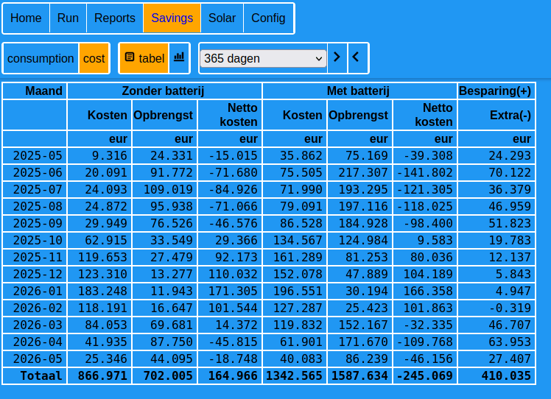
Task: Click the 217.307 opbrengst cell
Action: pyautogui.click(x=359, y=172)
